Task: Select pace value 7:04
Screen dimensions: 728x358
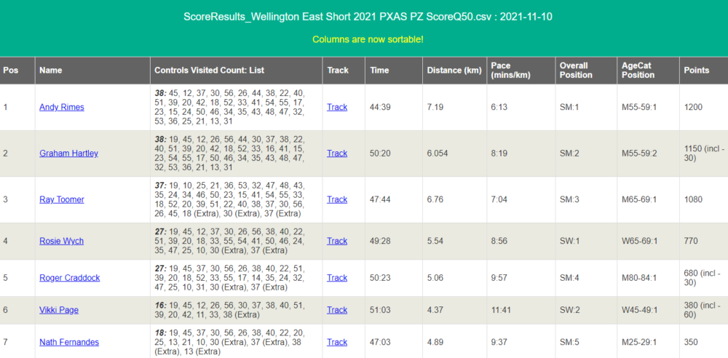Action: [499, 199]
